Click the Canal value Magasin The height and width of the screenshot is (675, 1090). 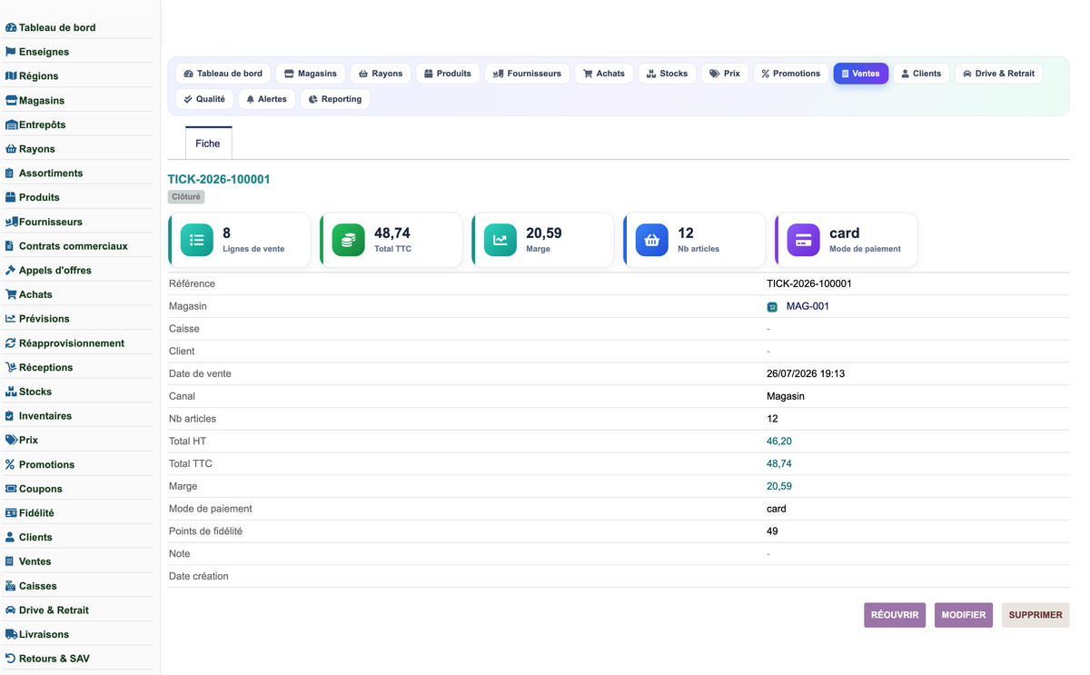click(x=786, y=396)
